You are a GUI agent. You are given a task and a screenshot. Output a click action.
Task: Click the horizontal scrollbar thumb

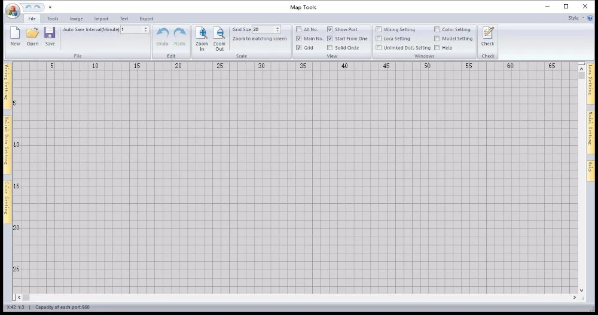[26, 297]
